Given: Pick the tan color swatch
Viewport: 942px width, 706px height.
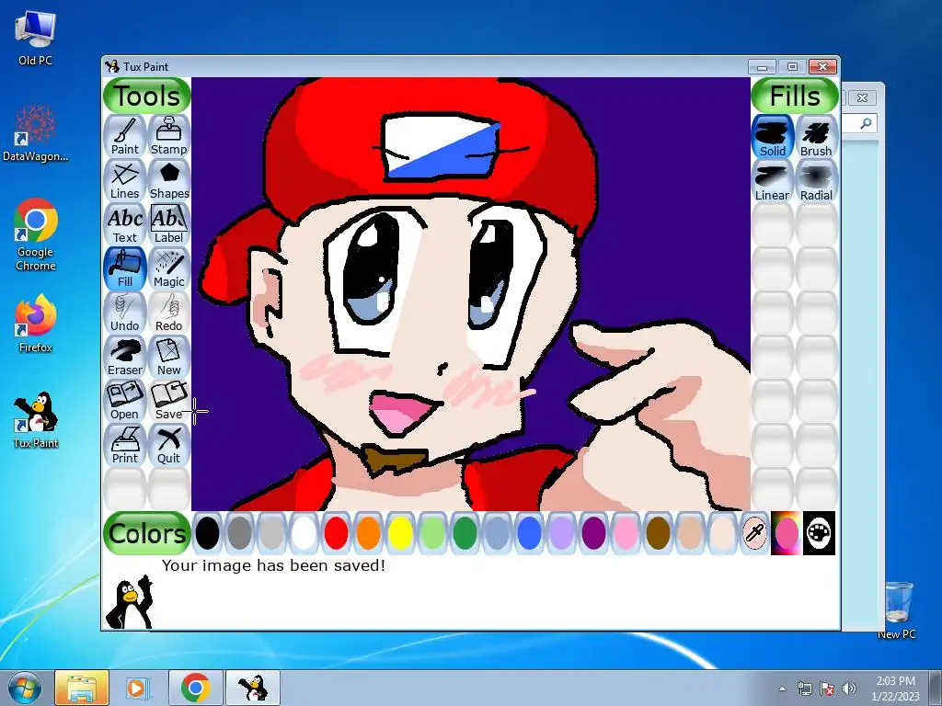Looking at the screenshot, I should point(690,533).
